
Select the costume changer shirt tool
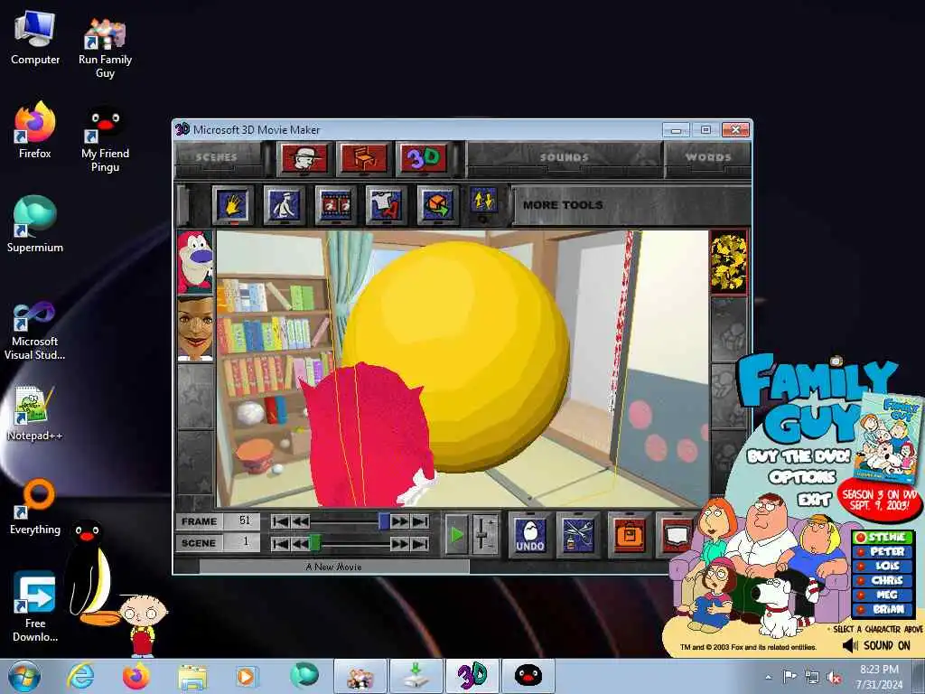(x=386, y=205)
